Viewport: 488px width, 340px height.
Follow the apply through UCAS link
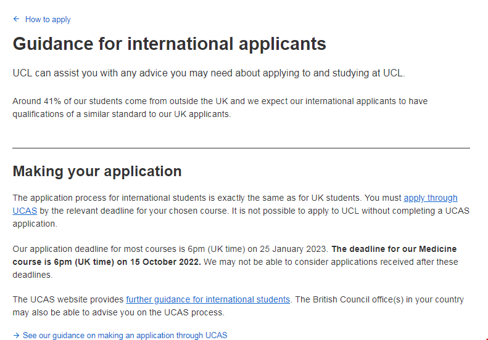430,198
